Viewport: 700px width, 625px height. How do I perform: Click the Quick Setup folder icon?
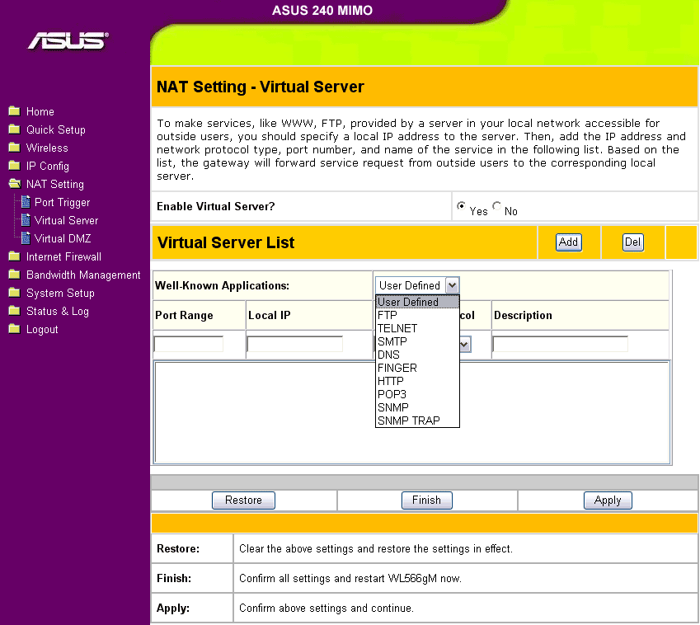(x=14, y=129)
